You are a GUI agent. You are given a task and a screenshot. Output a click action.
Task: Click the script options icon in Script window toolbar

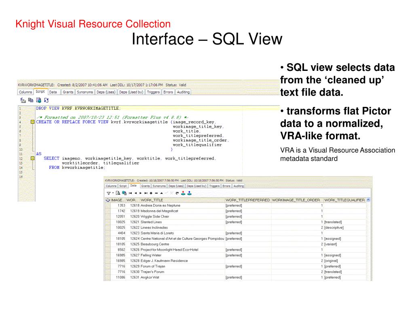[23, 100]
